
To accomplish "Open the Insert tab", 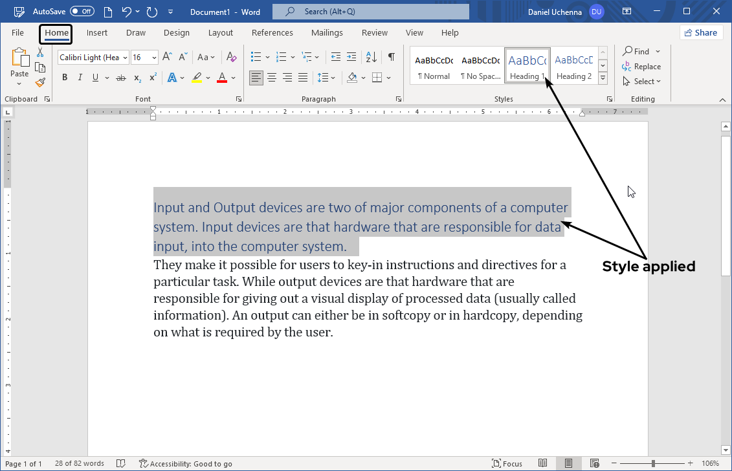I will pyautogui.click(x=97, y=33).
